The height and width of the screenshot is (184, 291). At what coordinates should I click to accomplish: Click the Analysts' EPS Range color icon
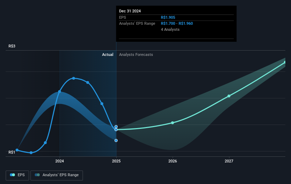pyautogui.click(x=37, y=175)
